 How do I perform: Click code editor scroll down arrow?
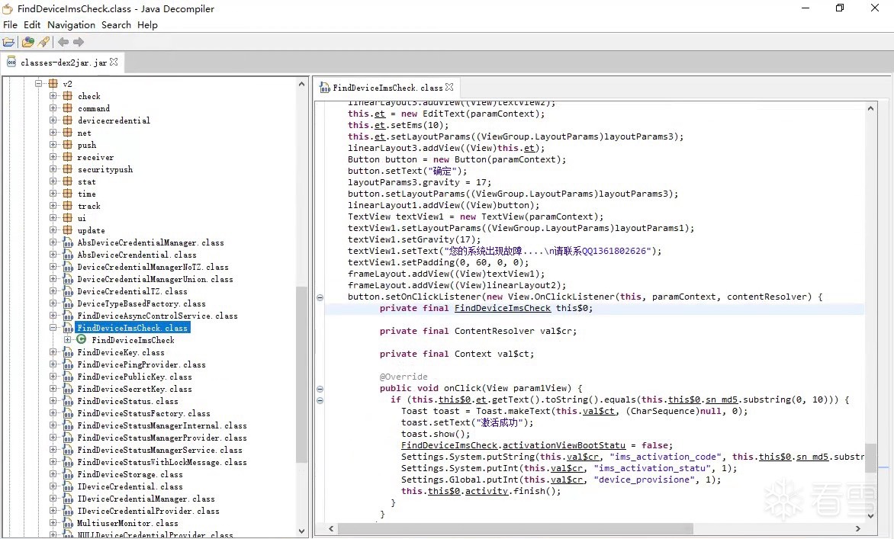pyautogui.click(x=870, y=515)
